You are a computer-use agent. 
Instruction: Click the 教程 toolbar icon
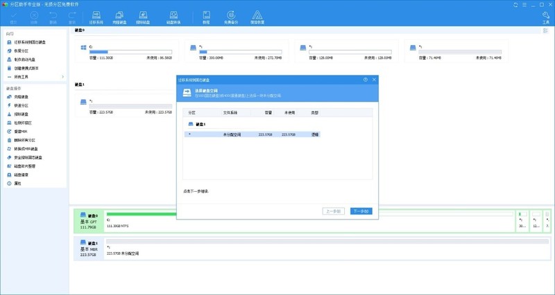point(206,17)
